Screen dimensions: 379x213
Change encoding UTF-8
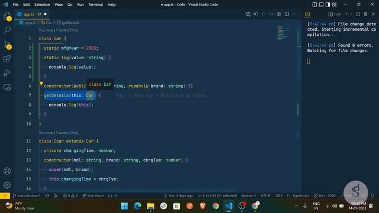coord(265,196)
